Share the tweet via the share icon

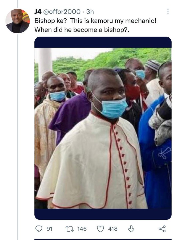click(x=162, y=229)
